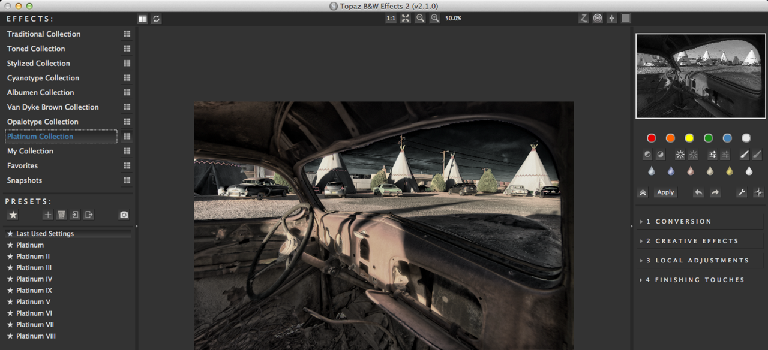Screen dimensions: 768x350
Task: Click the compass star icon beside wrench
Action: coord(758,192)
